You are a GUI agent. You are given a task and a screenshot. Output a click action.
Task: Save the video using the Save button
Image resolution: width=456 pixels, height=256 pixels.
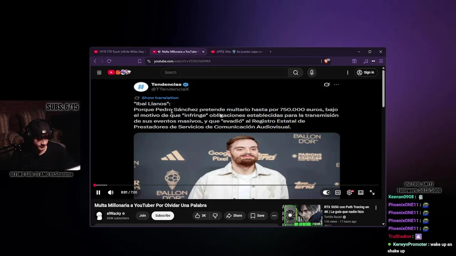click(257, 215)
